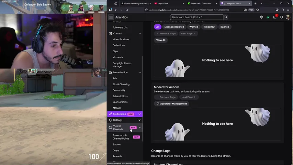
Task: Click the Settings gear icon in sidebar
Action: click(x=110, y=120)
